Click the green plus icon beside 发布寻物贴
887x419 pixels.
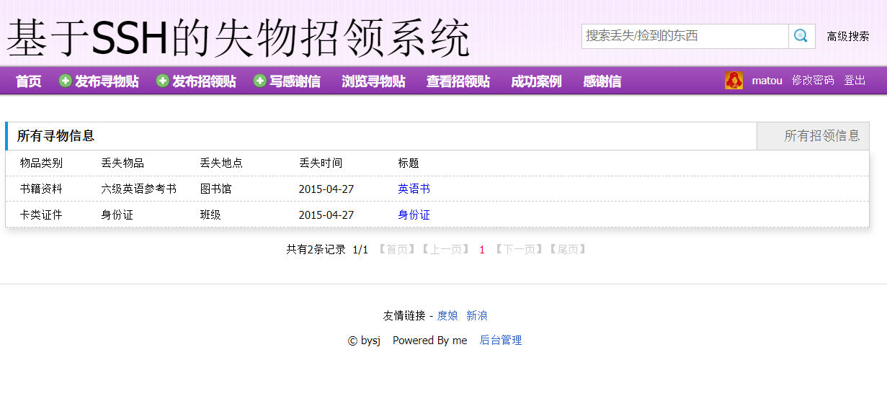64,81
